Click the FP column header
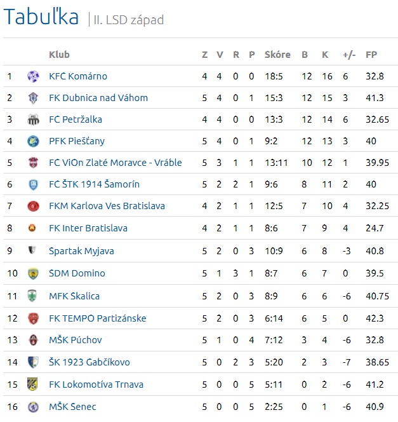398x422 pixels. click(371, 55)
